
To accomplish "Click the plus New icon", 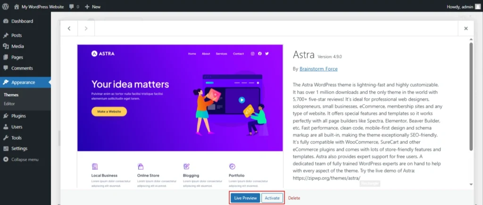I will (x=87, y=7).
